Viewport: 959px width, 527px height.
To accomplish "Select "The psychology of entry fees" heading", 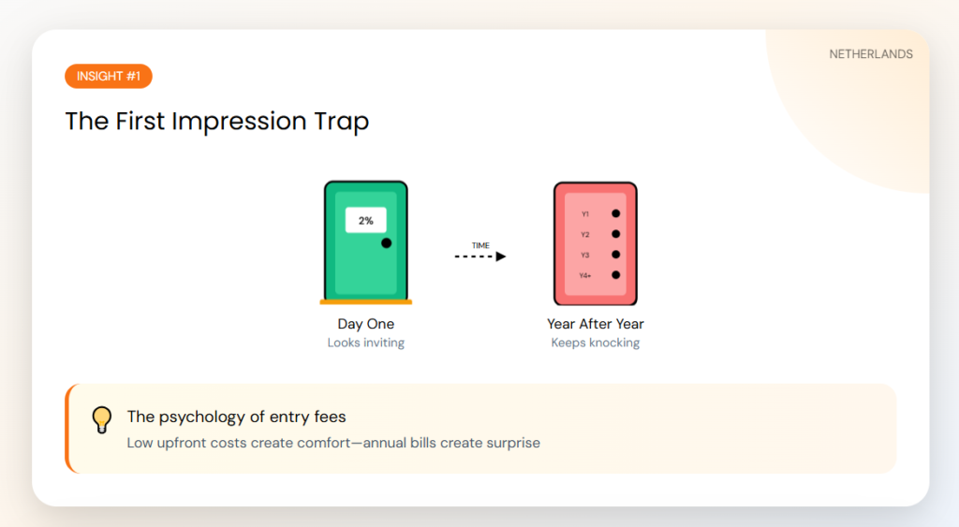I will tap(236, 417).
